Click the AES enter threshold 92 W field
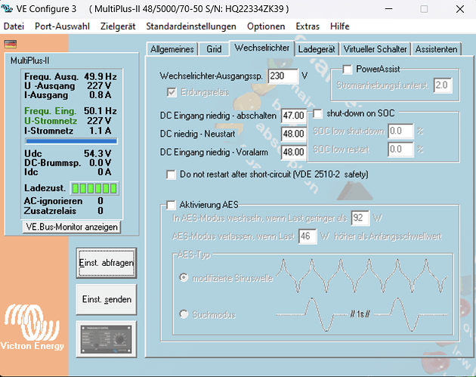The width and height of the screenshot is (476, 377). (360, 218)
